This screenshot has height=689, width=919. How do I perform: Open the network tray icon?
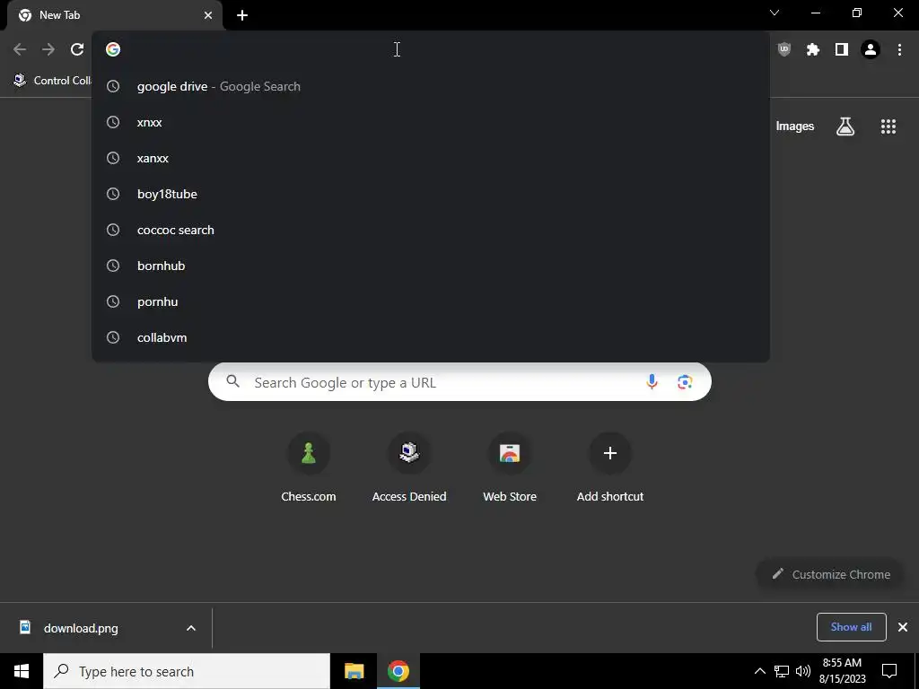tap(782, 671)
